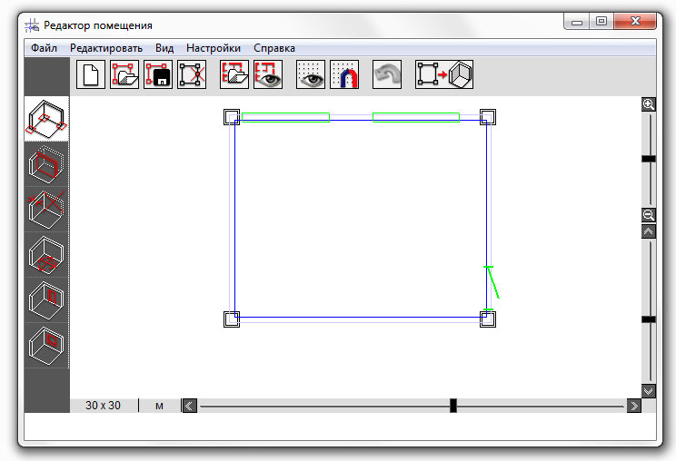Select the right green window on the top wall
Viewport: 676px width, 461px height.
click(x=416, y=117)
